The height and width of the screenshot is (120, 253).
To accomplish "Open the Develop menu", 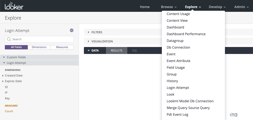I will (217, 7).
